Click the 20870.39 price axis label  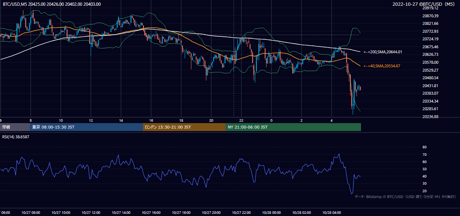(x=430, y=16)
